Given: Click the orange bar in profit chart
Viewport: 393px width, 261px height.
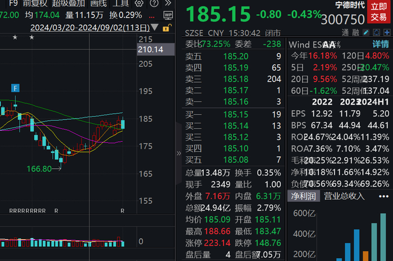Looking at the screenshot, I should pos(365,256).
